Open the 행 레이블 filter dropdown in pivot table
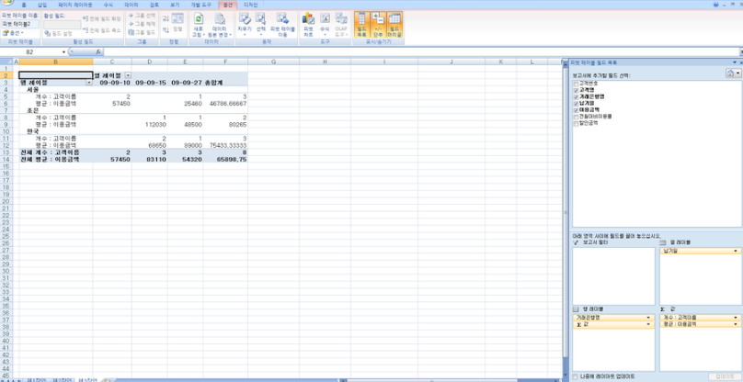Screen dimensions: 743x382 point(89,82)
